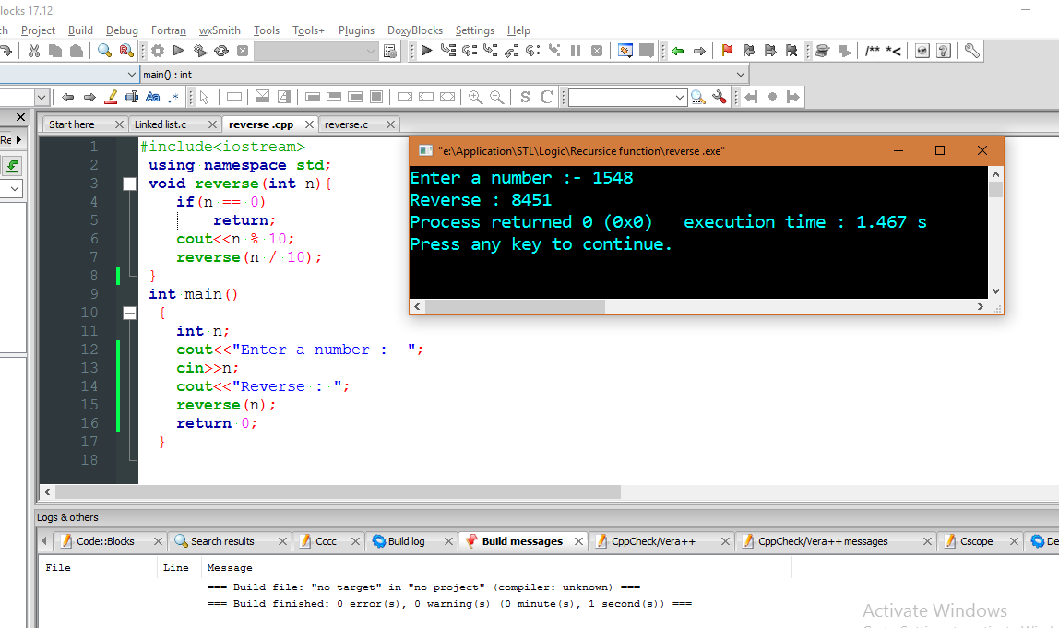
Task: Navigate back using the green left arrow
Action: 679,51
